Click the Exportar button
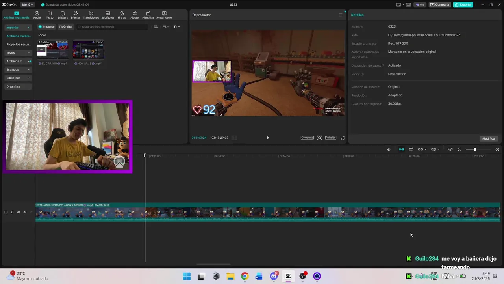The width and height of the screenshot is (504, 284). [x=463, y=5]
